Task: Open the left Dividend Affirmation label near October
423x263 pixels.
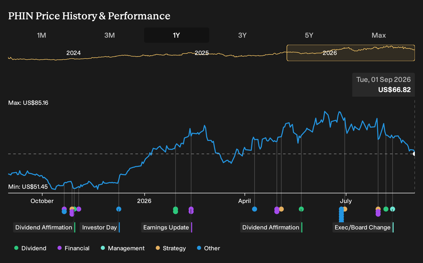Action: click(44, 227)
